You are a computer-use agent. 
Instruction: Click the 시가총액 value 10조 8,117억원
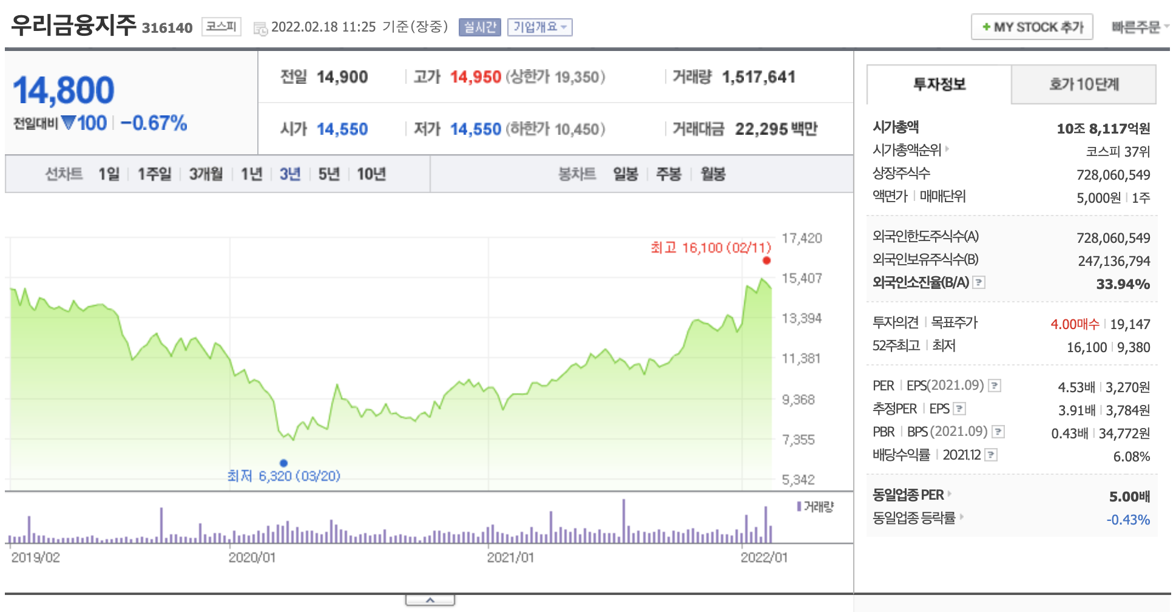click(x=1103, y=129)
